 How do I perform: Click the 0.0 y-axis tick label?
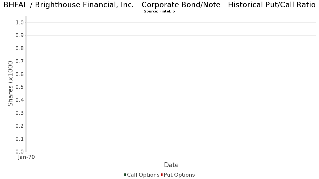click(20, 152)
